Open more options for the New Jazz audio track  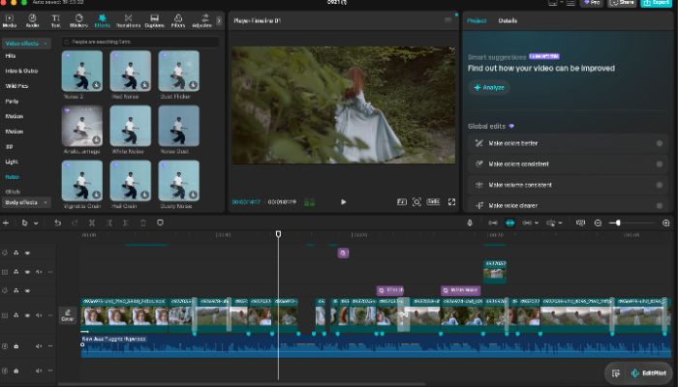(50, 346)
